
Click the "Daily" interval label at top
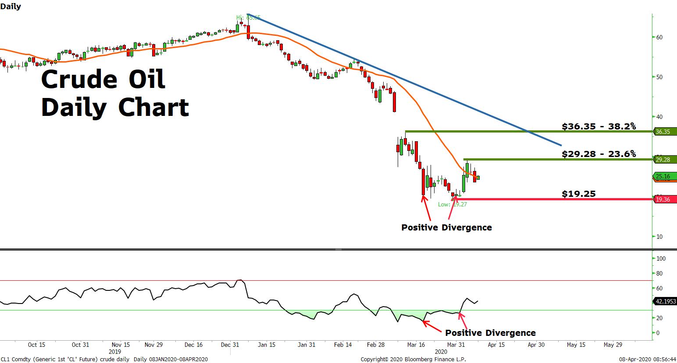(11, 7)
